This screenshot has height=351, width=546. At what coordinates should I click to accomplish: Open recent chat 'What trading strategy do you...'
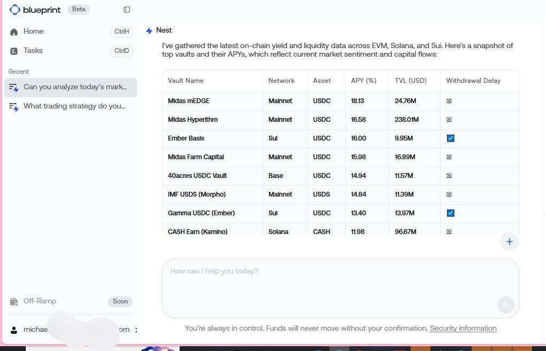(71, 106)
